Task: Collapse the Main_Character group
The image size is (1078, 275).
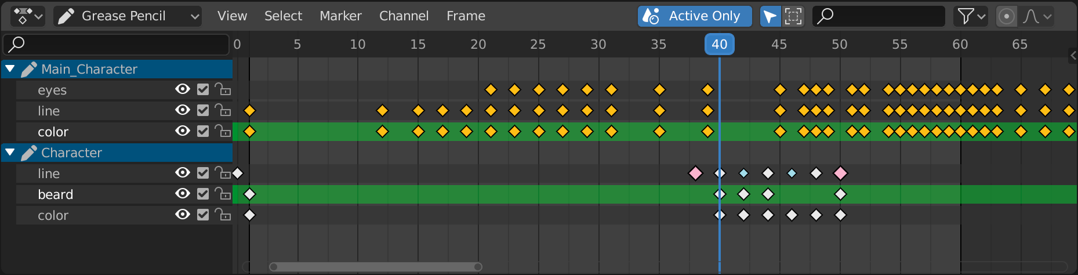Action: point(10,69)
